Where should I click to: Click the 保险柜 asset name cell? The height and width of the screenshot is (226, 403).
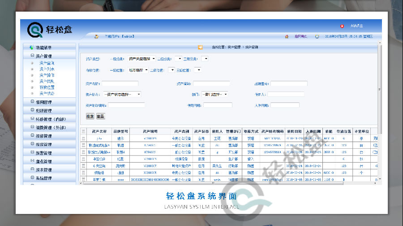click(99, 173)
